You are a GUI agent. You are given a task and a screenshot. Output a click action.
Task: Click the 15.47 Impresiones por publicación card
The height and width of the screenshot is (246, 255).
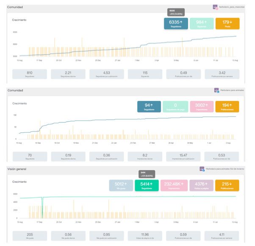[x=183, y=157]
